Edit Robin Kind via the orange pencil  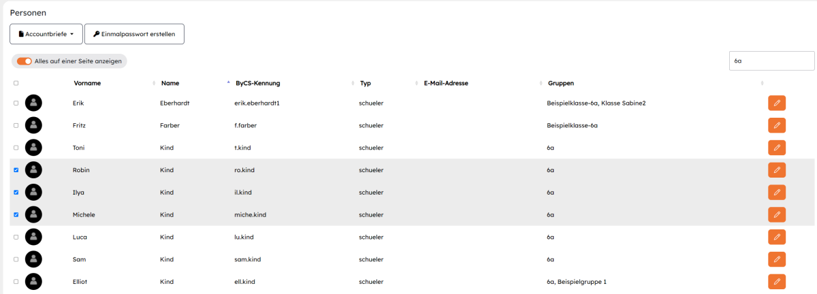[x=777, y=170]
